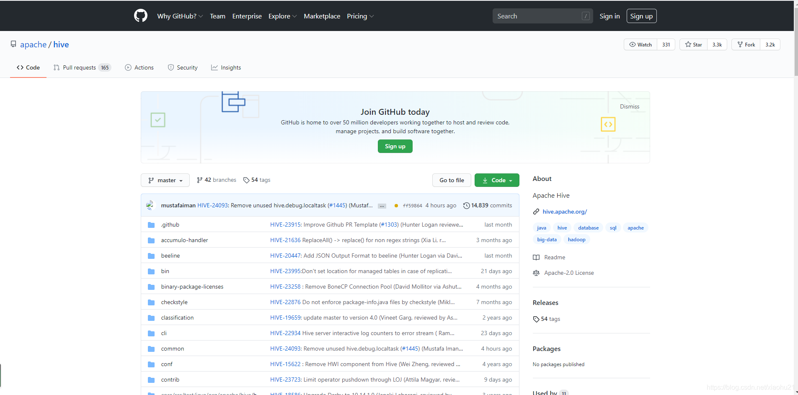Click the header Sign up button
This screenshot has width=798, height=395.
pyautogui.click(x=641, y=16)
